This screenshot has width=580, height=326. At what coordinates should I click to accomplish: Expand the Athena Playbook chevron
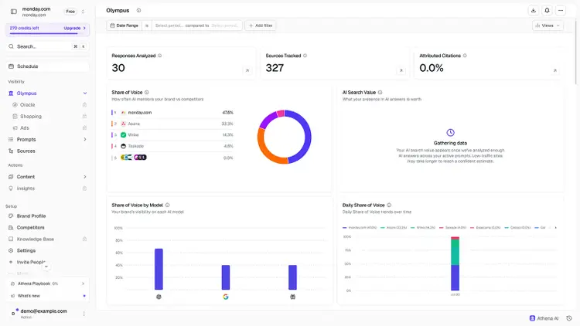click(83, 284)
